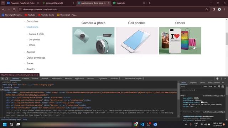Viewport: 228px width, 128px height.
Task: Switch to Performance insights tab
Action: 135,79
